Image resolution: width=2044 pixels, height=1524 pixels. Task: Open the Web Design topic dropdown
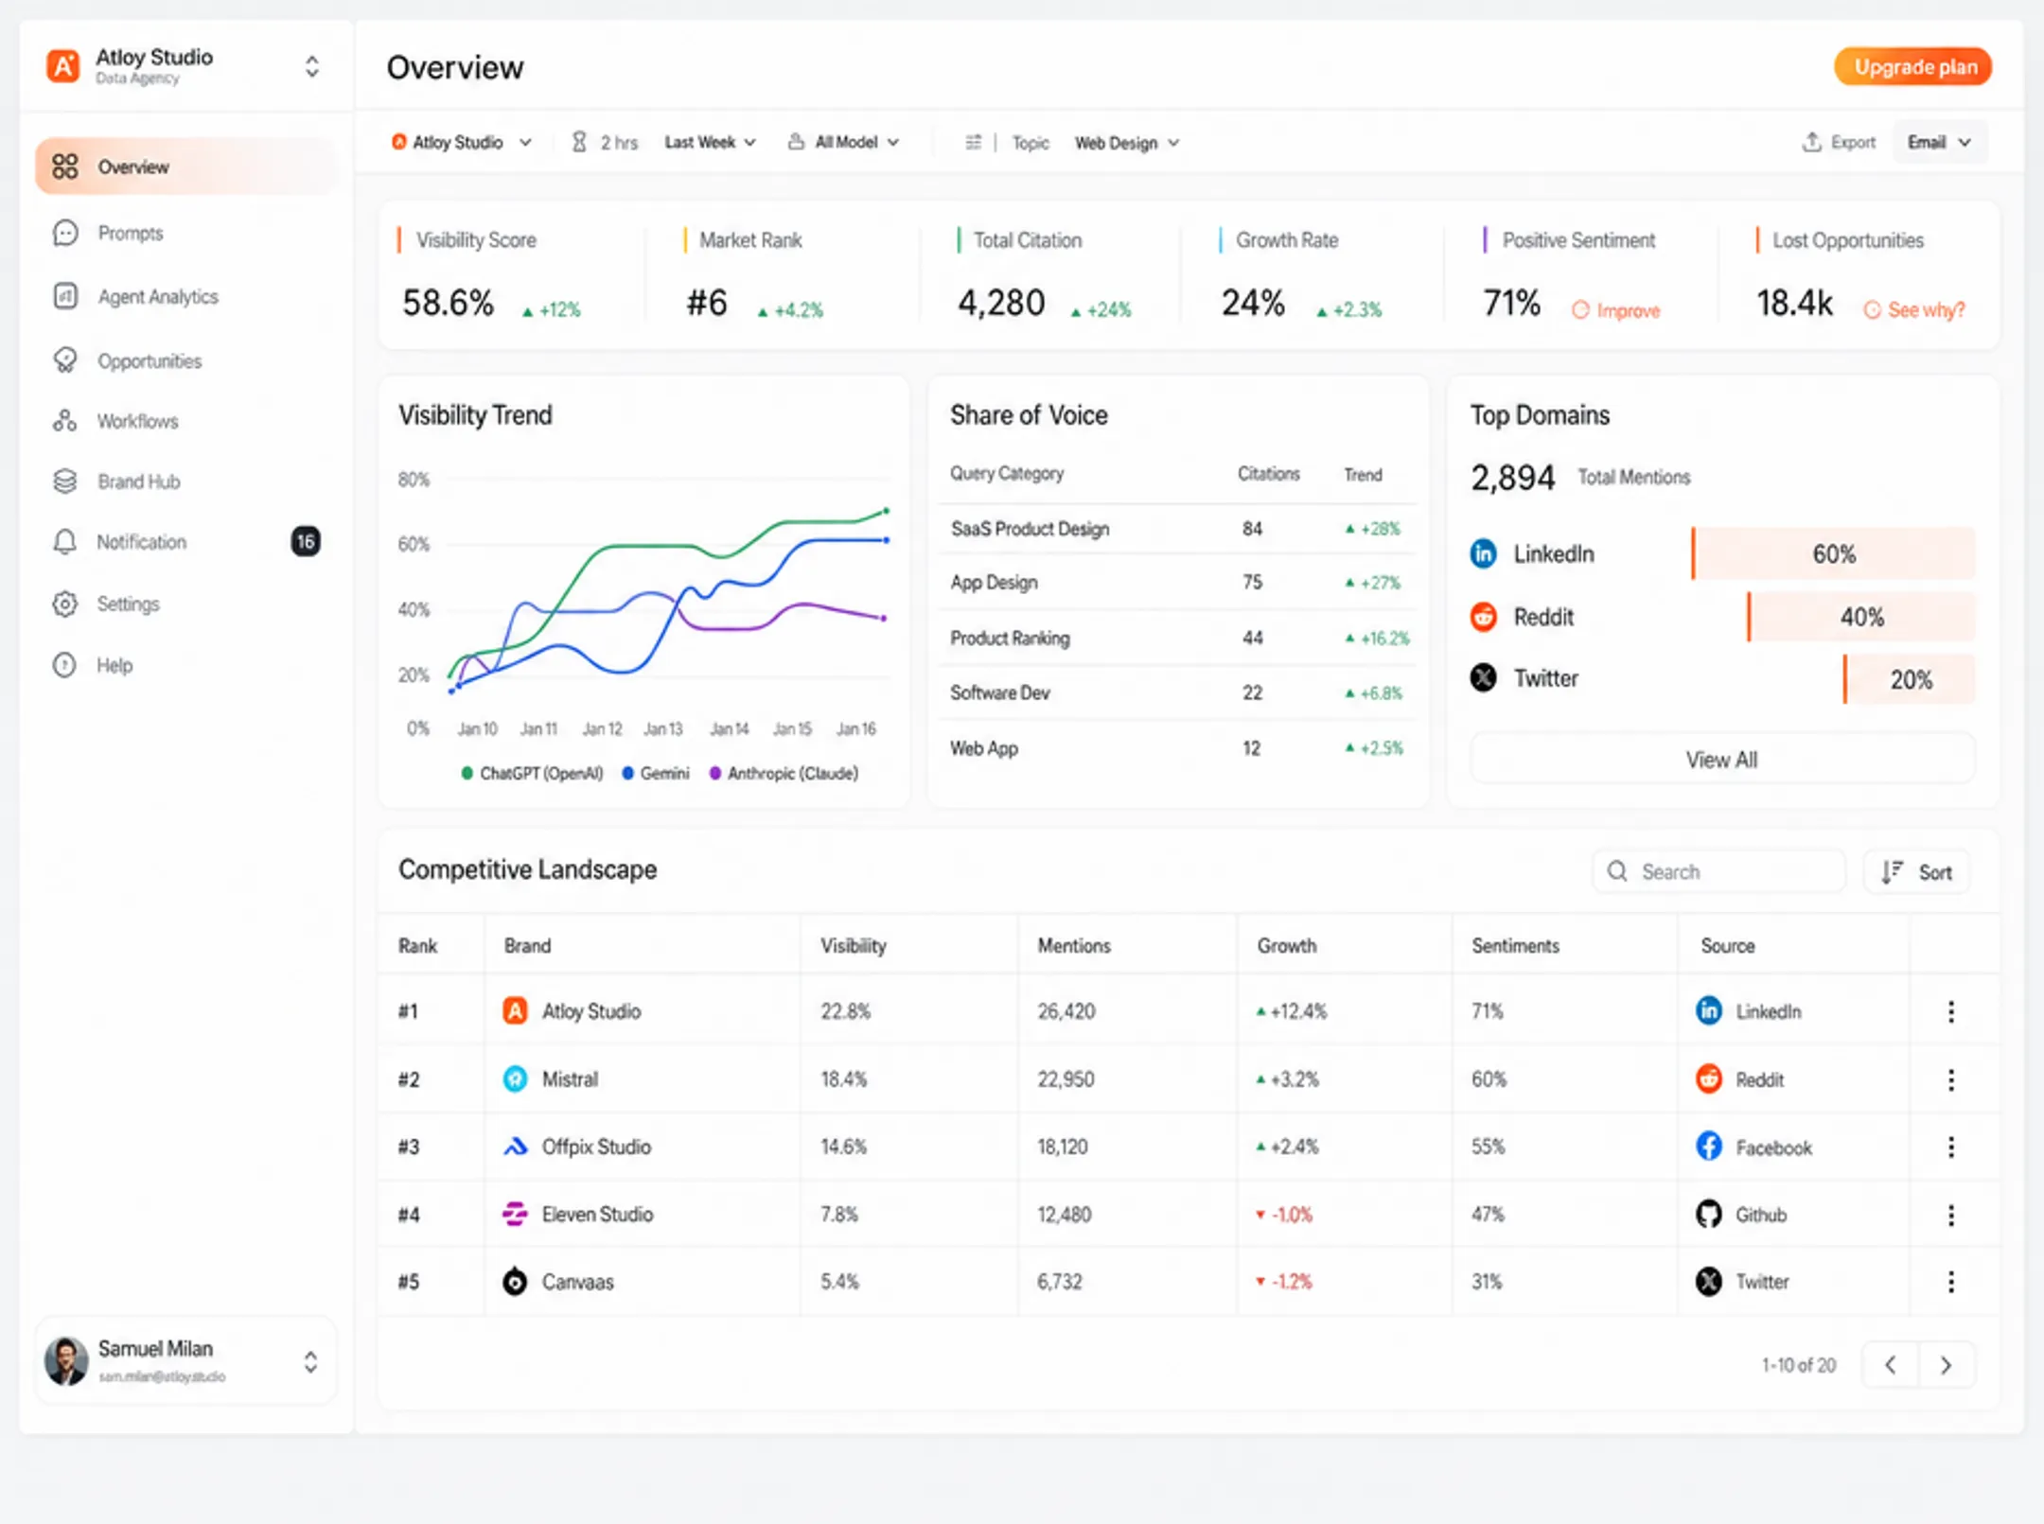coord(1127,143)
